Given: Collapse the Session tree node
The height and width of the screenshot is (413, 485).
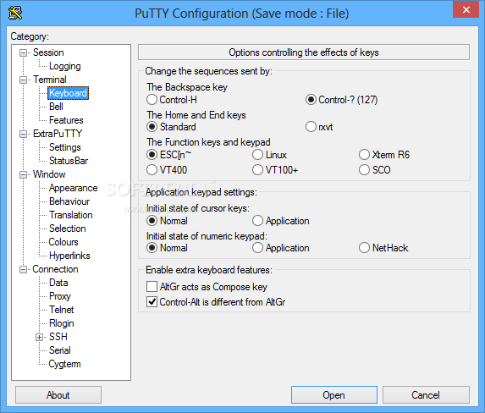Looking at the screenshot, I should (23, 53).
